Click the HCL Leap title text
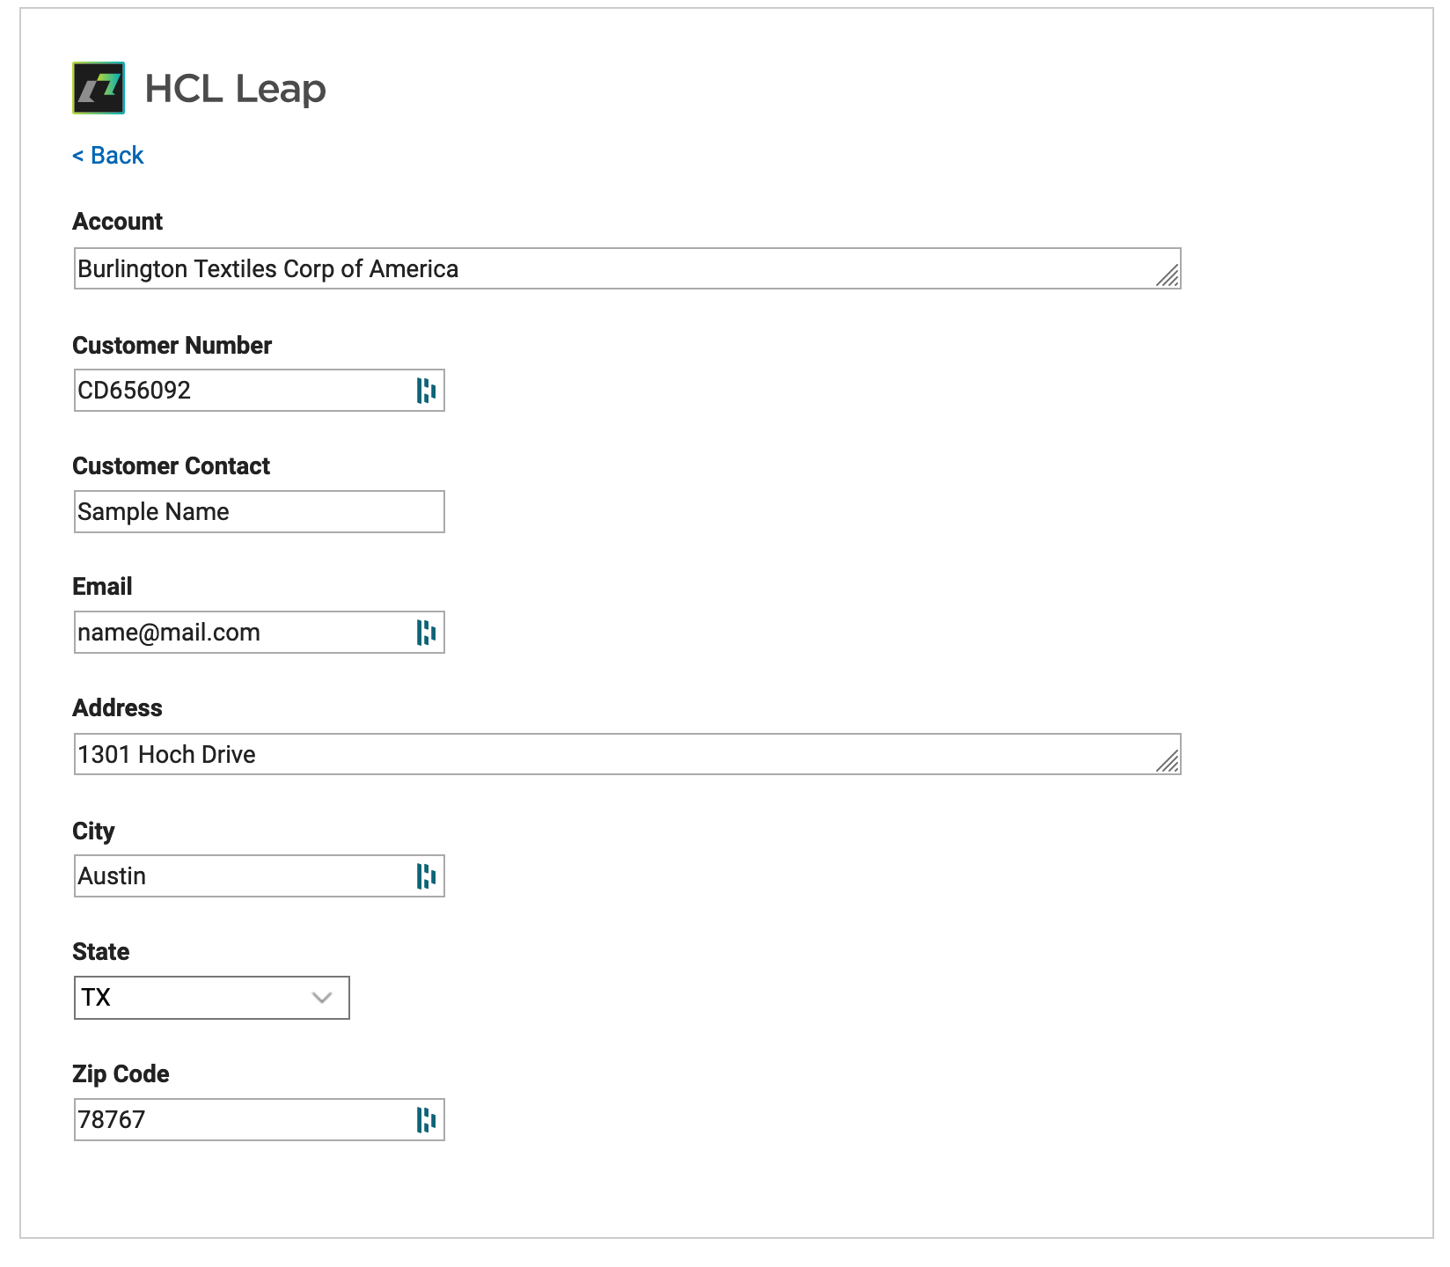 [x=235, y=89]
